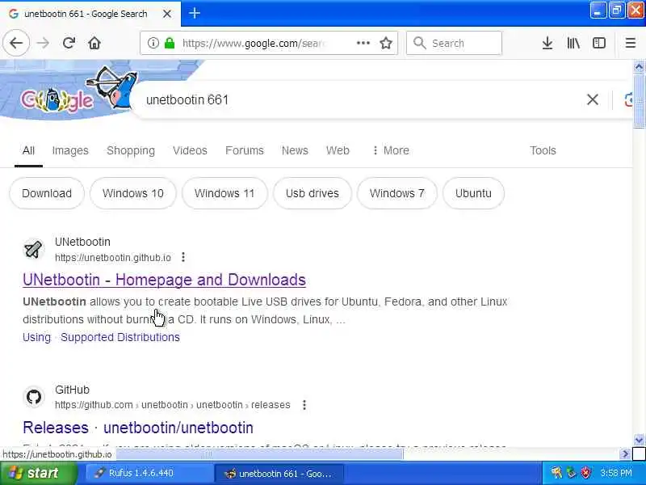Click the horizontal scrollbar thumb
The height and width of the screenshot is (485, 646).
coord(259,454)
